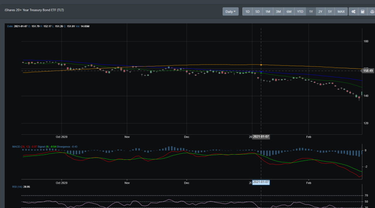Click the 180 price axis label
Screen dimensions: 375x208
coord(366,41)
